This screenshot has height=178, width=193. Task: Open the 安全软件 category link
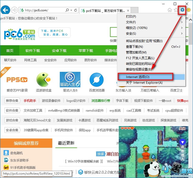(51, 60)
